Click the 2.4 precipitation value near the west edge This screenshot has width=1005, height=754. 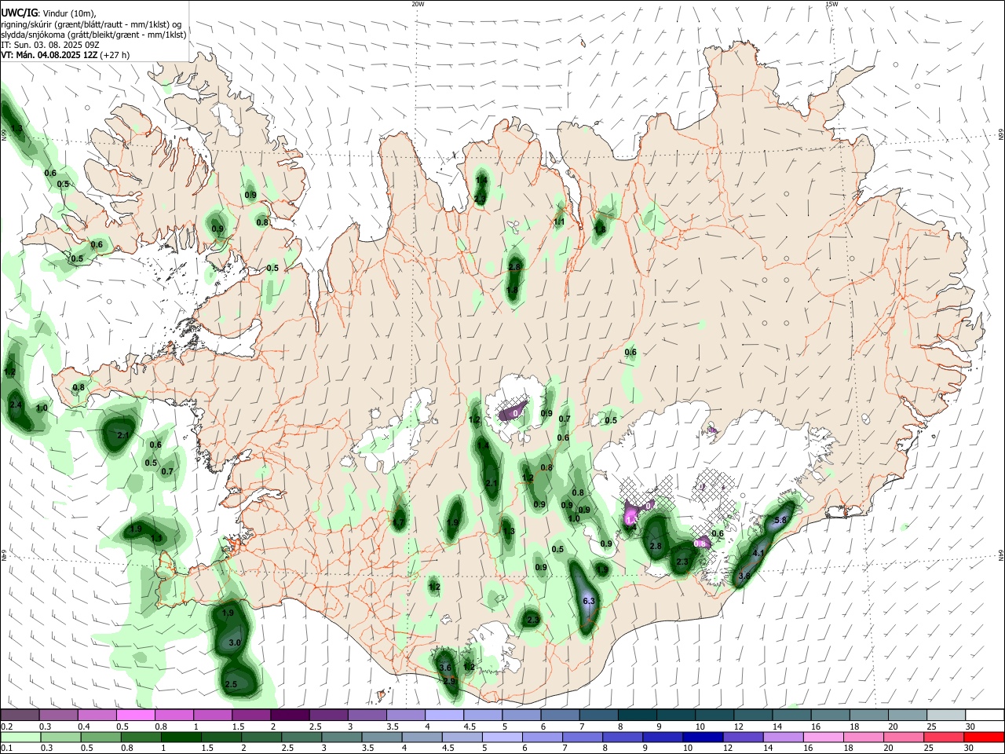tap(16, 404)
